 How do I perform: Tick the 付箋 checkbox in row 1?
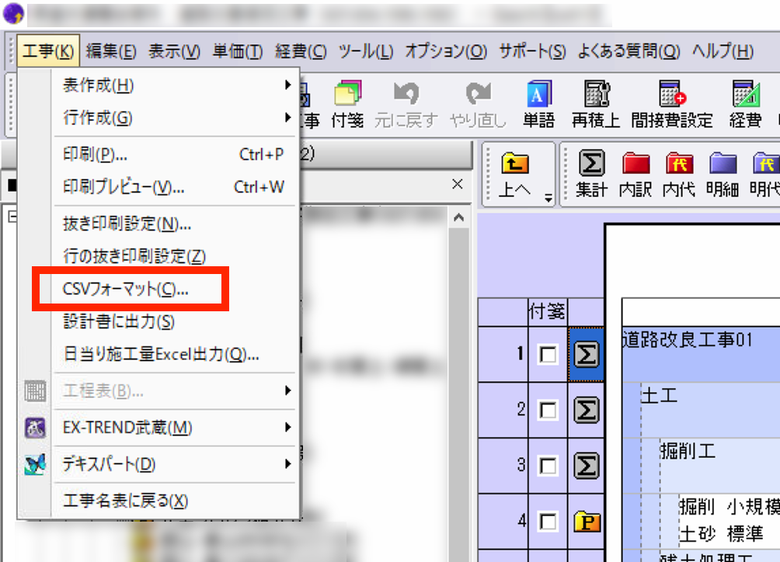548,355
